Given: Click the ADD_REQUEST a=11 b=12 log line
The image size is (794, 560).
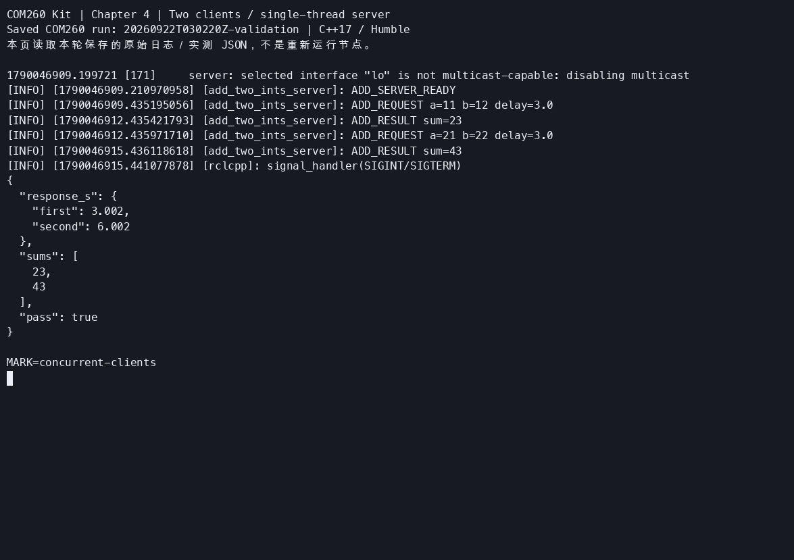Looking at the screenshot, I should tap(280, 105).
